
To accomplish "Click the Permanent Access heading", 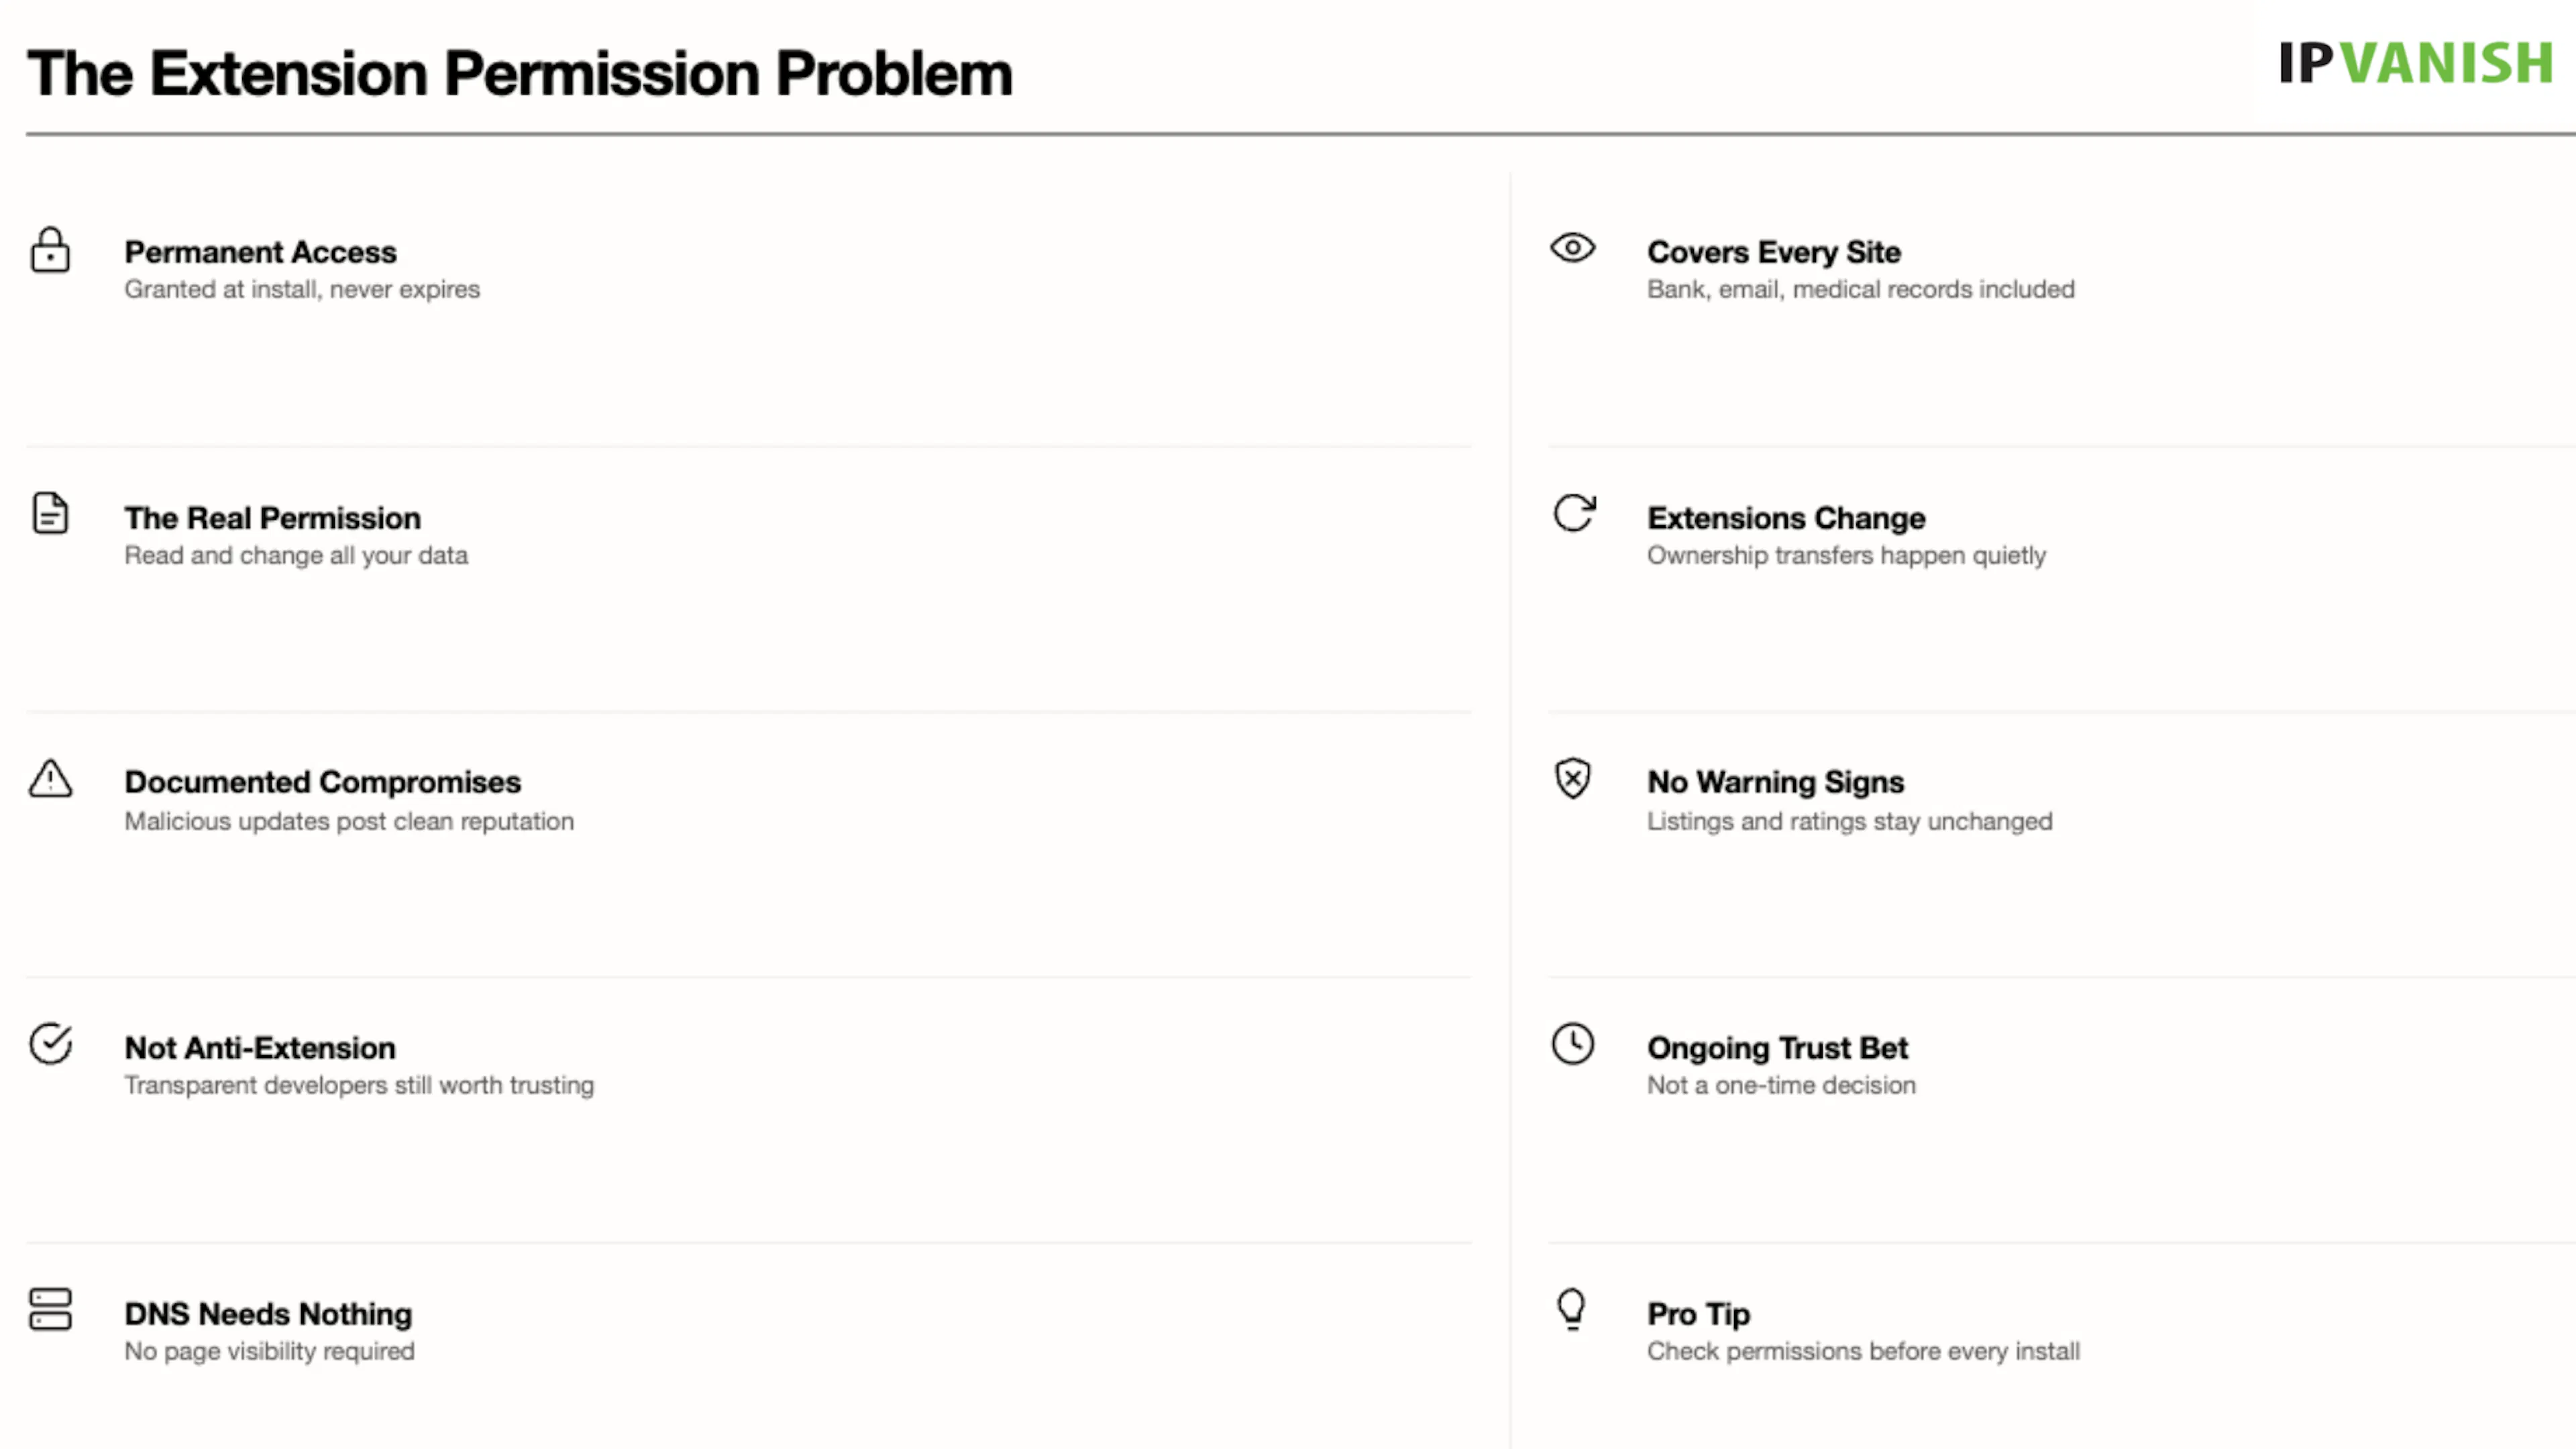I will coord(260,252).
